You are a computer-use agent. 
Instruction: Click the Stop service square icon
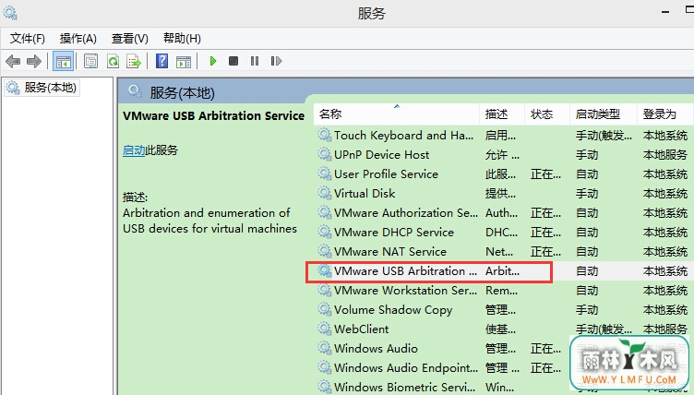[233, 61]
